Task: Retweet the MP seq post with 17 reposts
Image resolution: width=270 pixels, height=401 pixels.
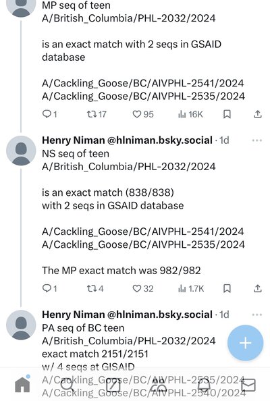Action: click(97, 114)
